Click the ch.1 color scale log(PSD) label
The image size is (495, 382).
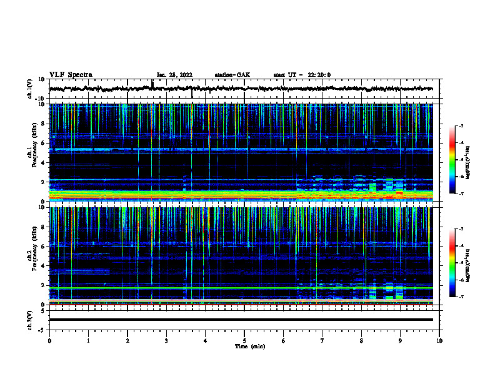click(x=468, y=163)
